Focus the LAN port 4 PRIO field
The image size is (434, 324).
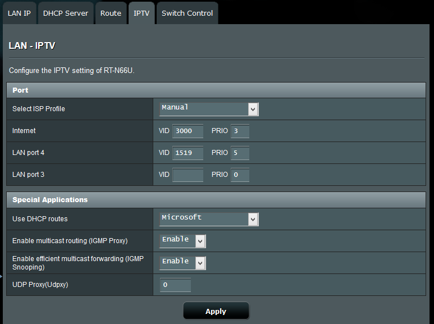[240, 153]
